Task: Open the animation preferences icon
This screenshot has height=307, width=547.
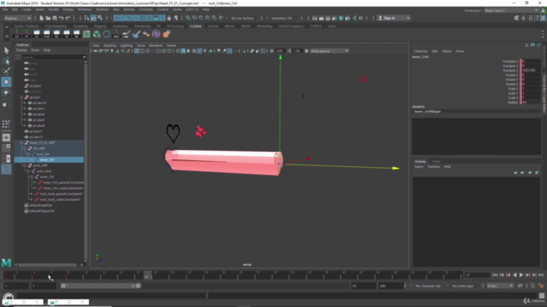Action: pyautogui.click(x=541, y=286)
